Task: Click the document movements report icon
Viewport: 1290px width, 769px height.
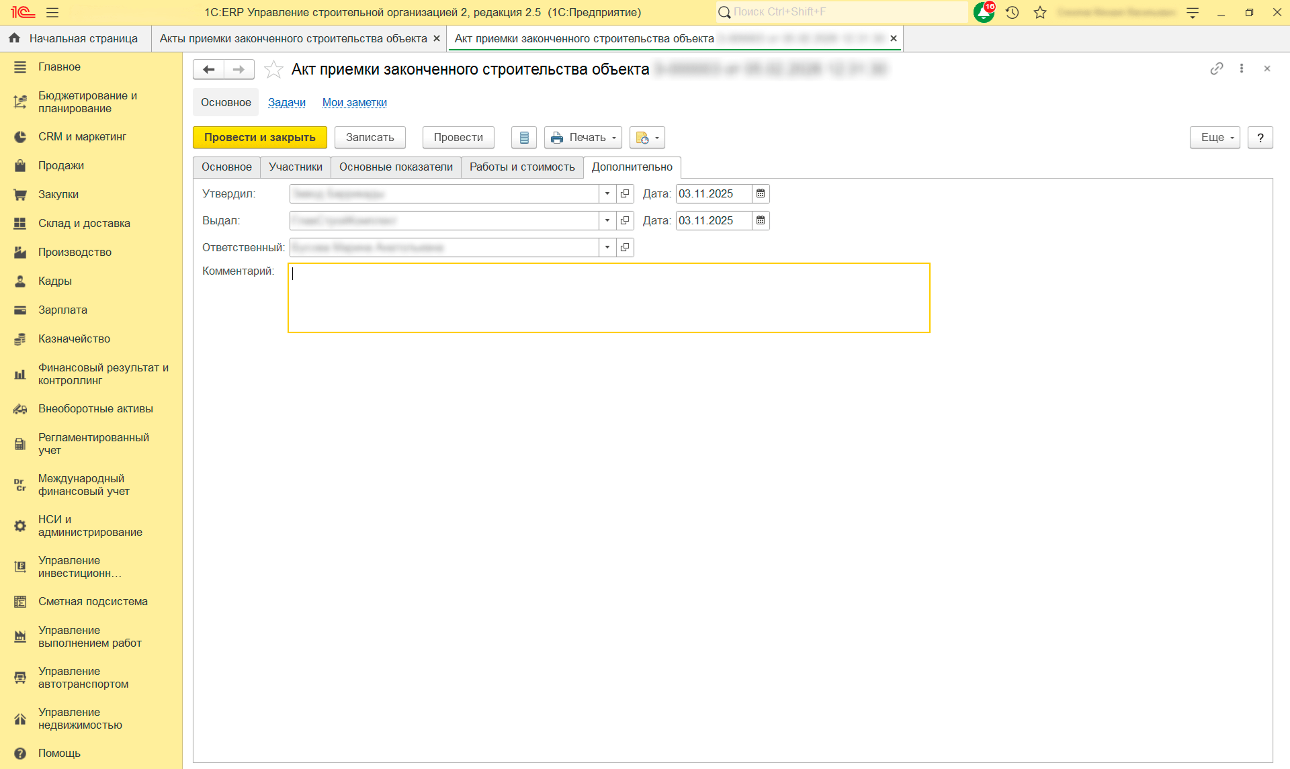Action: tap(524, 138)
